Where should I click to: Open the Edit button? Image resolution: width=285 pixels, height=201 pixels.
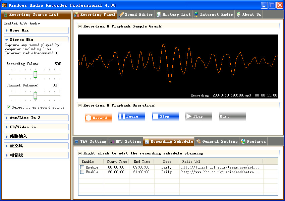232,116
